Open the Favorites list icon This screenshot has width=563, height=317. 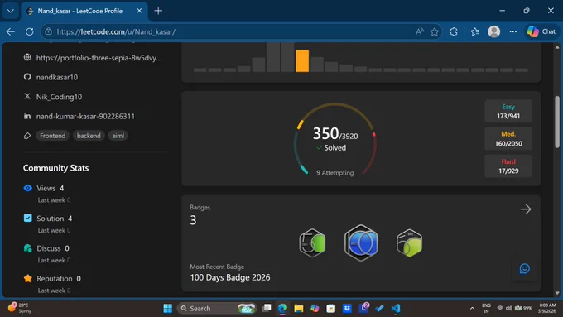[474, 32]
